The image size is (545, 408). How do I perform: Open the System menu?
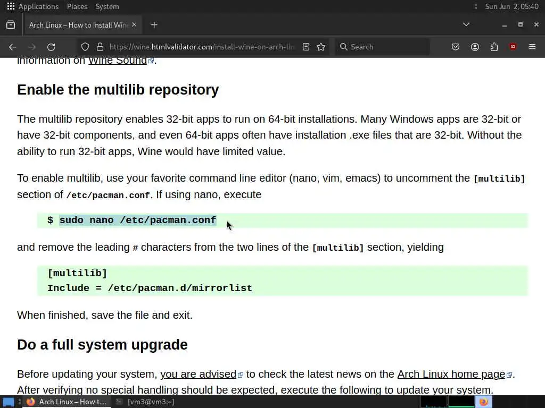click(107, 6)
